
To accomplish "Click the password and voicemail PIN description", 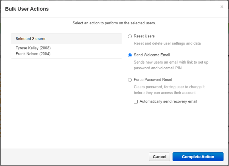I will click(157, 68).
